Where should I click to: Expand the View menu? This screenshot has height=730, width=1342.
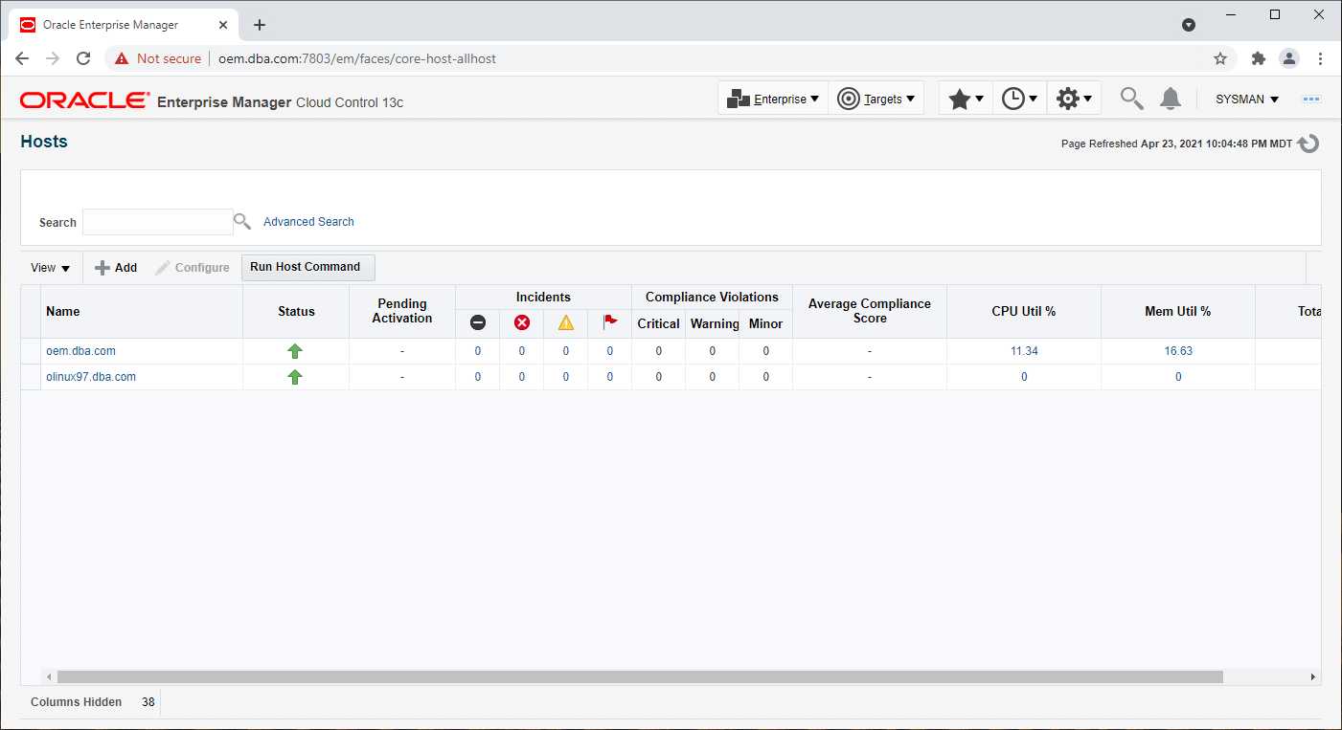pos(51,268)
